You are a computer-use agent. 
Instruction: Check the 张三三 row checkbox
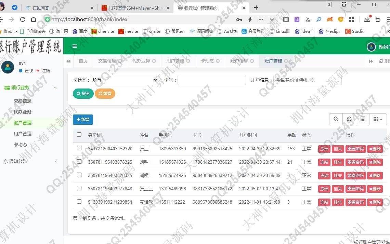[79, 188]
